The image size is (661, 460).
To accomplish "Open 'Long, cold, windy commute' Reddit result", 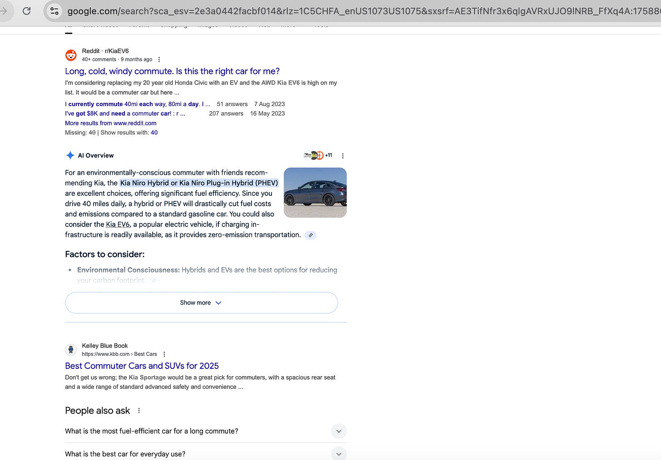I will point(172,71).
